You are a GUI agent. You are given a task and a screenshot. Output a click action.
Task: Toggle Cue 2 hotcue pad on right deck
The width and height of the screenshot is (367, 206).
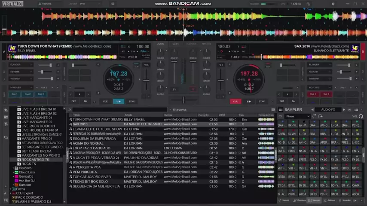point(326,94)
